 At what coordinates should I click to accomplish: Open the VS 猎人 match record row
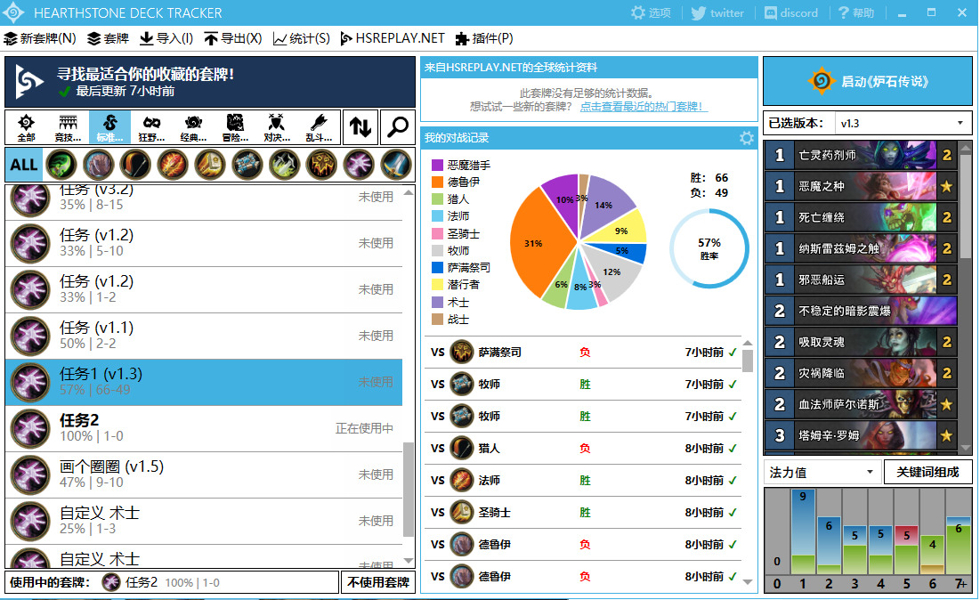(x=582, y=448)
